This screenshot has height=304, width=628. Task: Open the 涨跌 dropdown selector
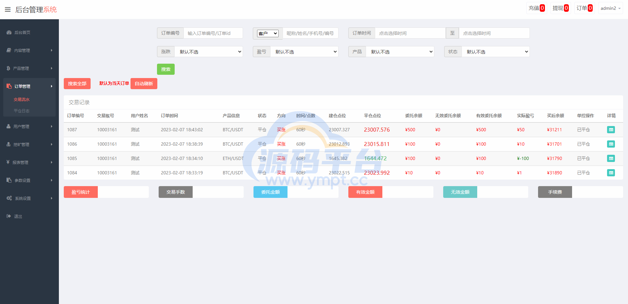click(209, 52)
